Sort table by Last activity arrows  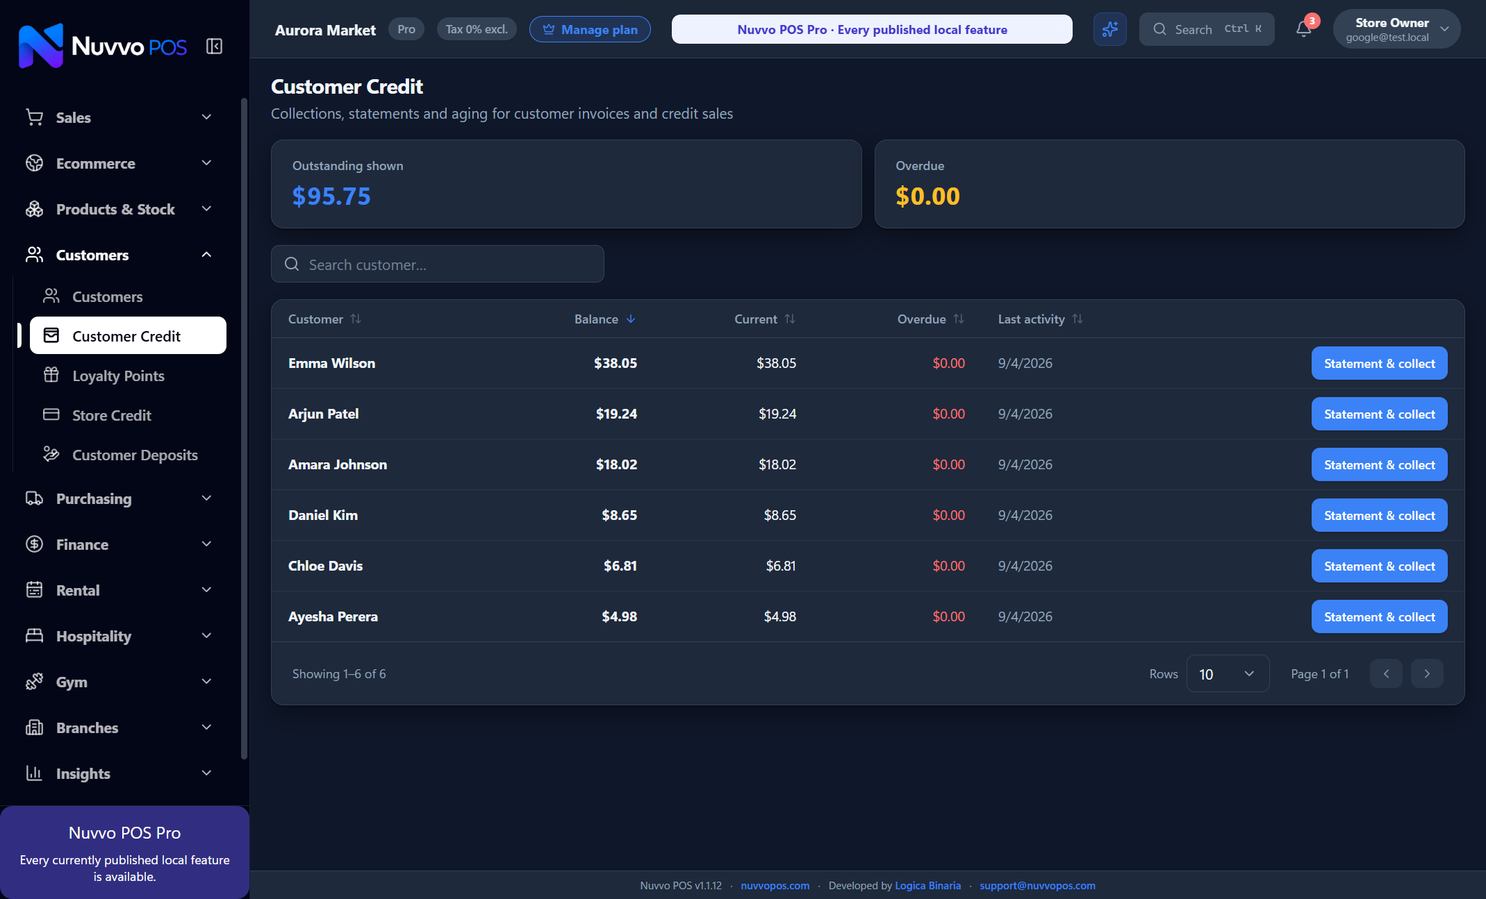[x=1078, y=319]
